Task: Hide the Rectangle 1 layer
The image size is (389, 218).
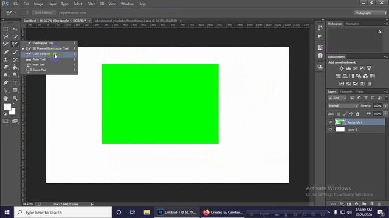Action: coord(330,122)
